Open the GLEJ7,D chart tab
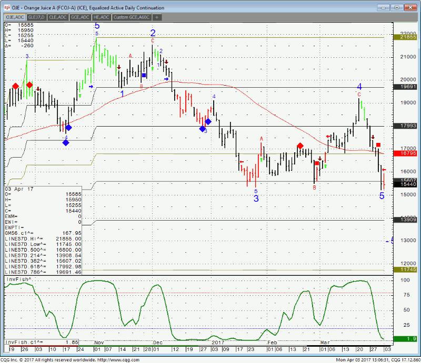 click(x=36, y=17)
